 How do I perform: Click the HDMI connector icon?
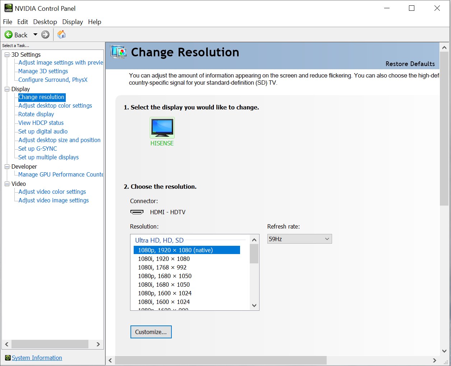coord(137,212)
